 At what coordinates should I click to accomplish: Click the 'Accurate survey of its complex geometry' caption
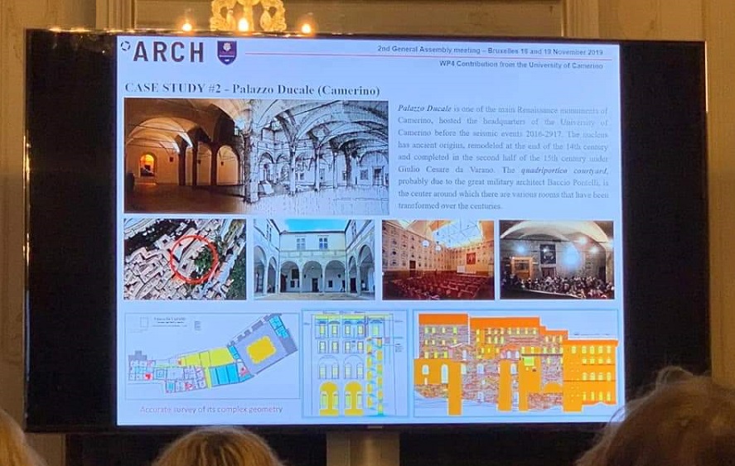click(210, 410)
